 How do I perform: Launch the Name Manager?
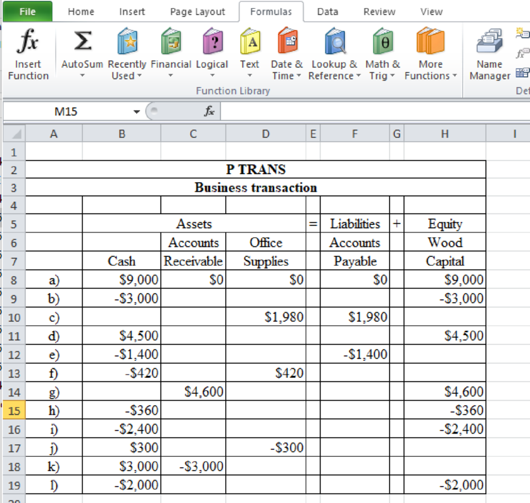[489, 43]
